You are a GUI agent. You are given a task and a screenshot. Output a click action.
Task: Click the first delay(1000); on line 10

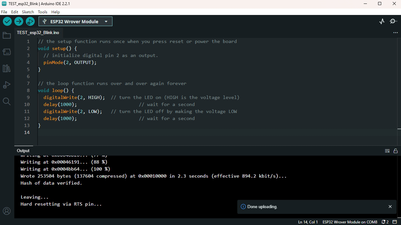61,104
